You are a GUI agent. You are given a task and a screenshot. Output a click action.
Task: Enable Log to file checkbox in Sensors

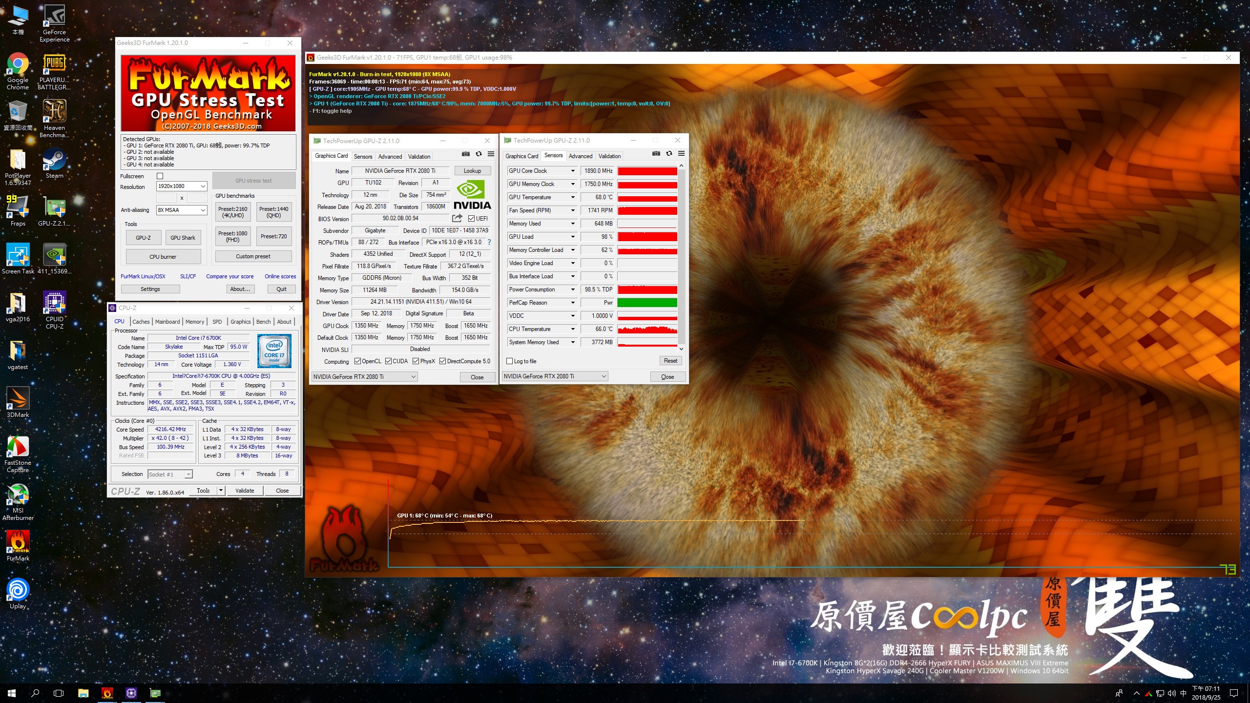pos(510,361)
